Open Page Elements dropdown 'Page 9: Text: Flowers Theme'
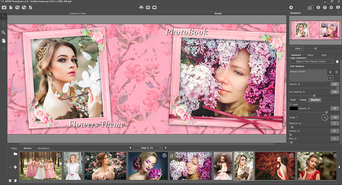Screen dimensions: 342x185 [312, 61]
